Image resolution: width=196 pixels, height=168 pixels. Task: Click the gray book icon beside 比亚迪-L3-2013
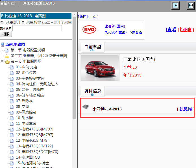click(x=86, y=107)
